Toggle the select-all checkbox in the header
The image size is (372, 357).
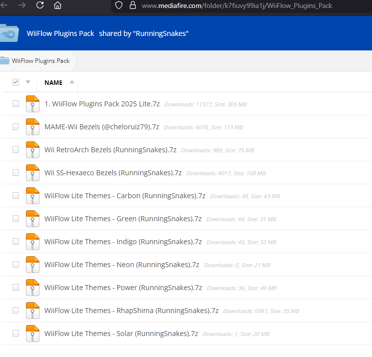pos(15,82)
